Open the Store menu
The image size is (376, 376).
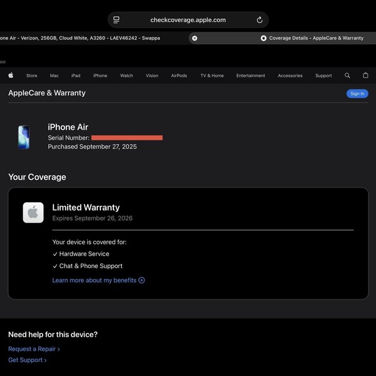tap(32, 76)
